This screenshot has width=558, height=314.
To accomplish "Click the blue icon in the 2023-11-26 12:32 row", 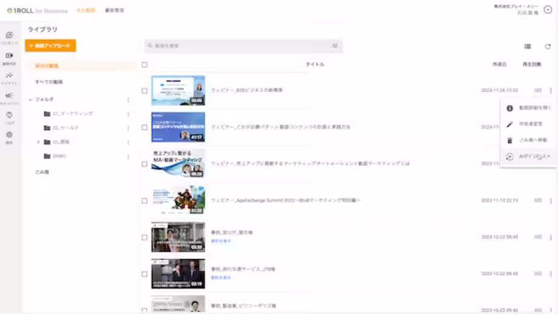I will pyautogui.click(x=537, y=90).
